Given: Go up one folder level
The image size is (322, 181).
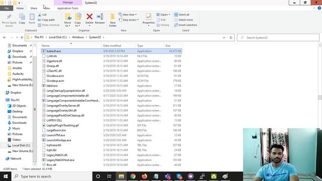Looking at the screenshot, I should [x=22, y=38].
